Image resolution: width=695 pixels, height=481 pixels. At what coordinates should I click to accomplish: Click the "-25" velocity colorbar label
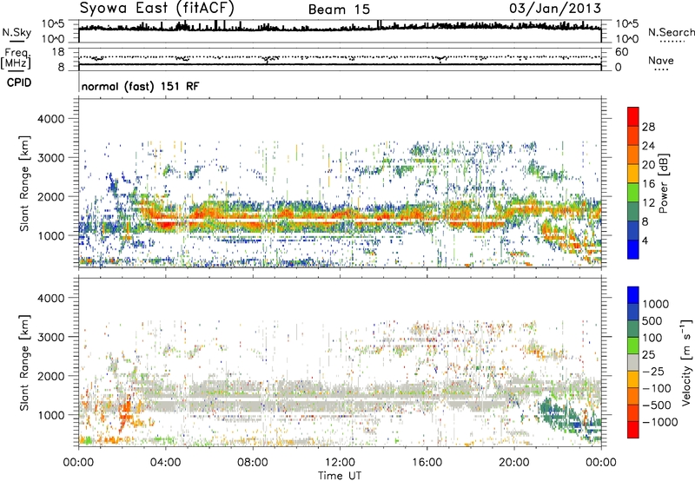(653, 371)
